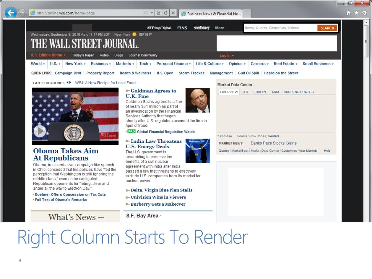Open the Opinion section menu
This screenshot has width=372, height=279.
click(237, 64)
